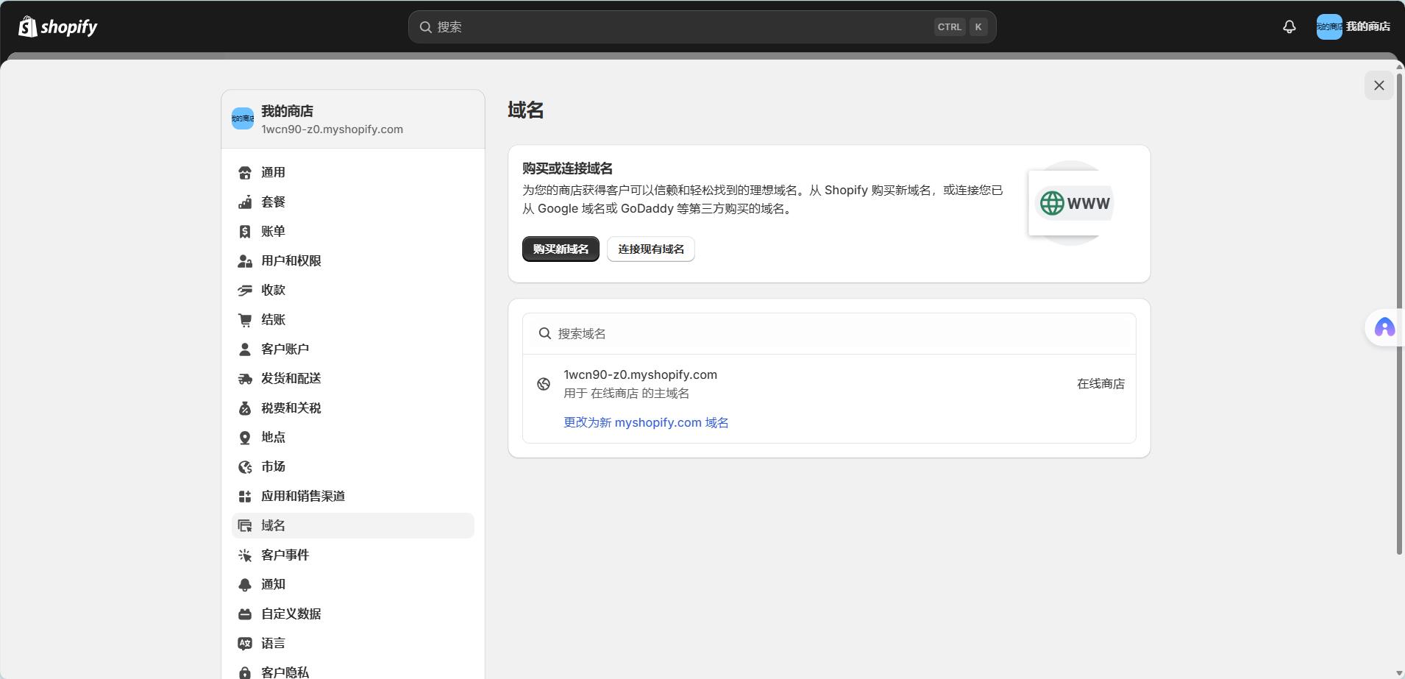Click the 购买新域名 button
Image resolution: width=1405 pixels, height=679 pixels.
pyautogui.click(x=560, y=249)
